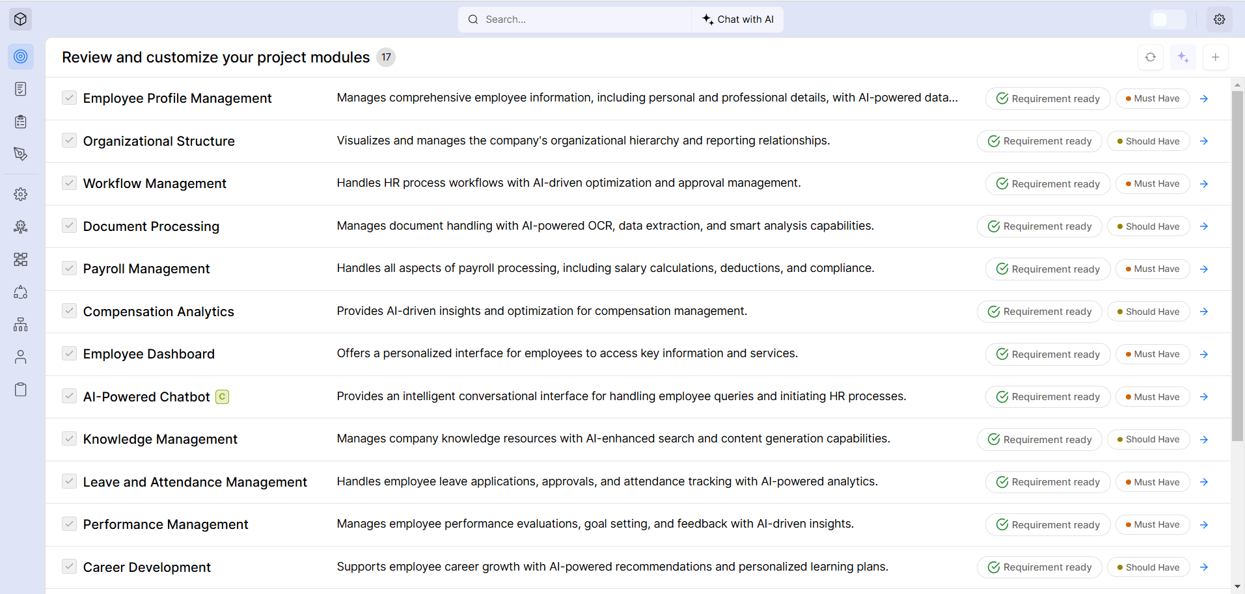The height and width of the screenshot is (594, 1245).
Task: Open the component blocks sidebar icon
Action: [x=21, y=260]
